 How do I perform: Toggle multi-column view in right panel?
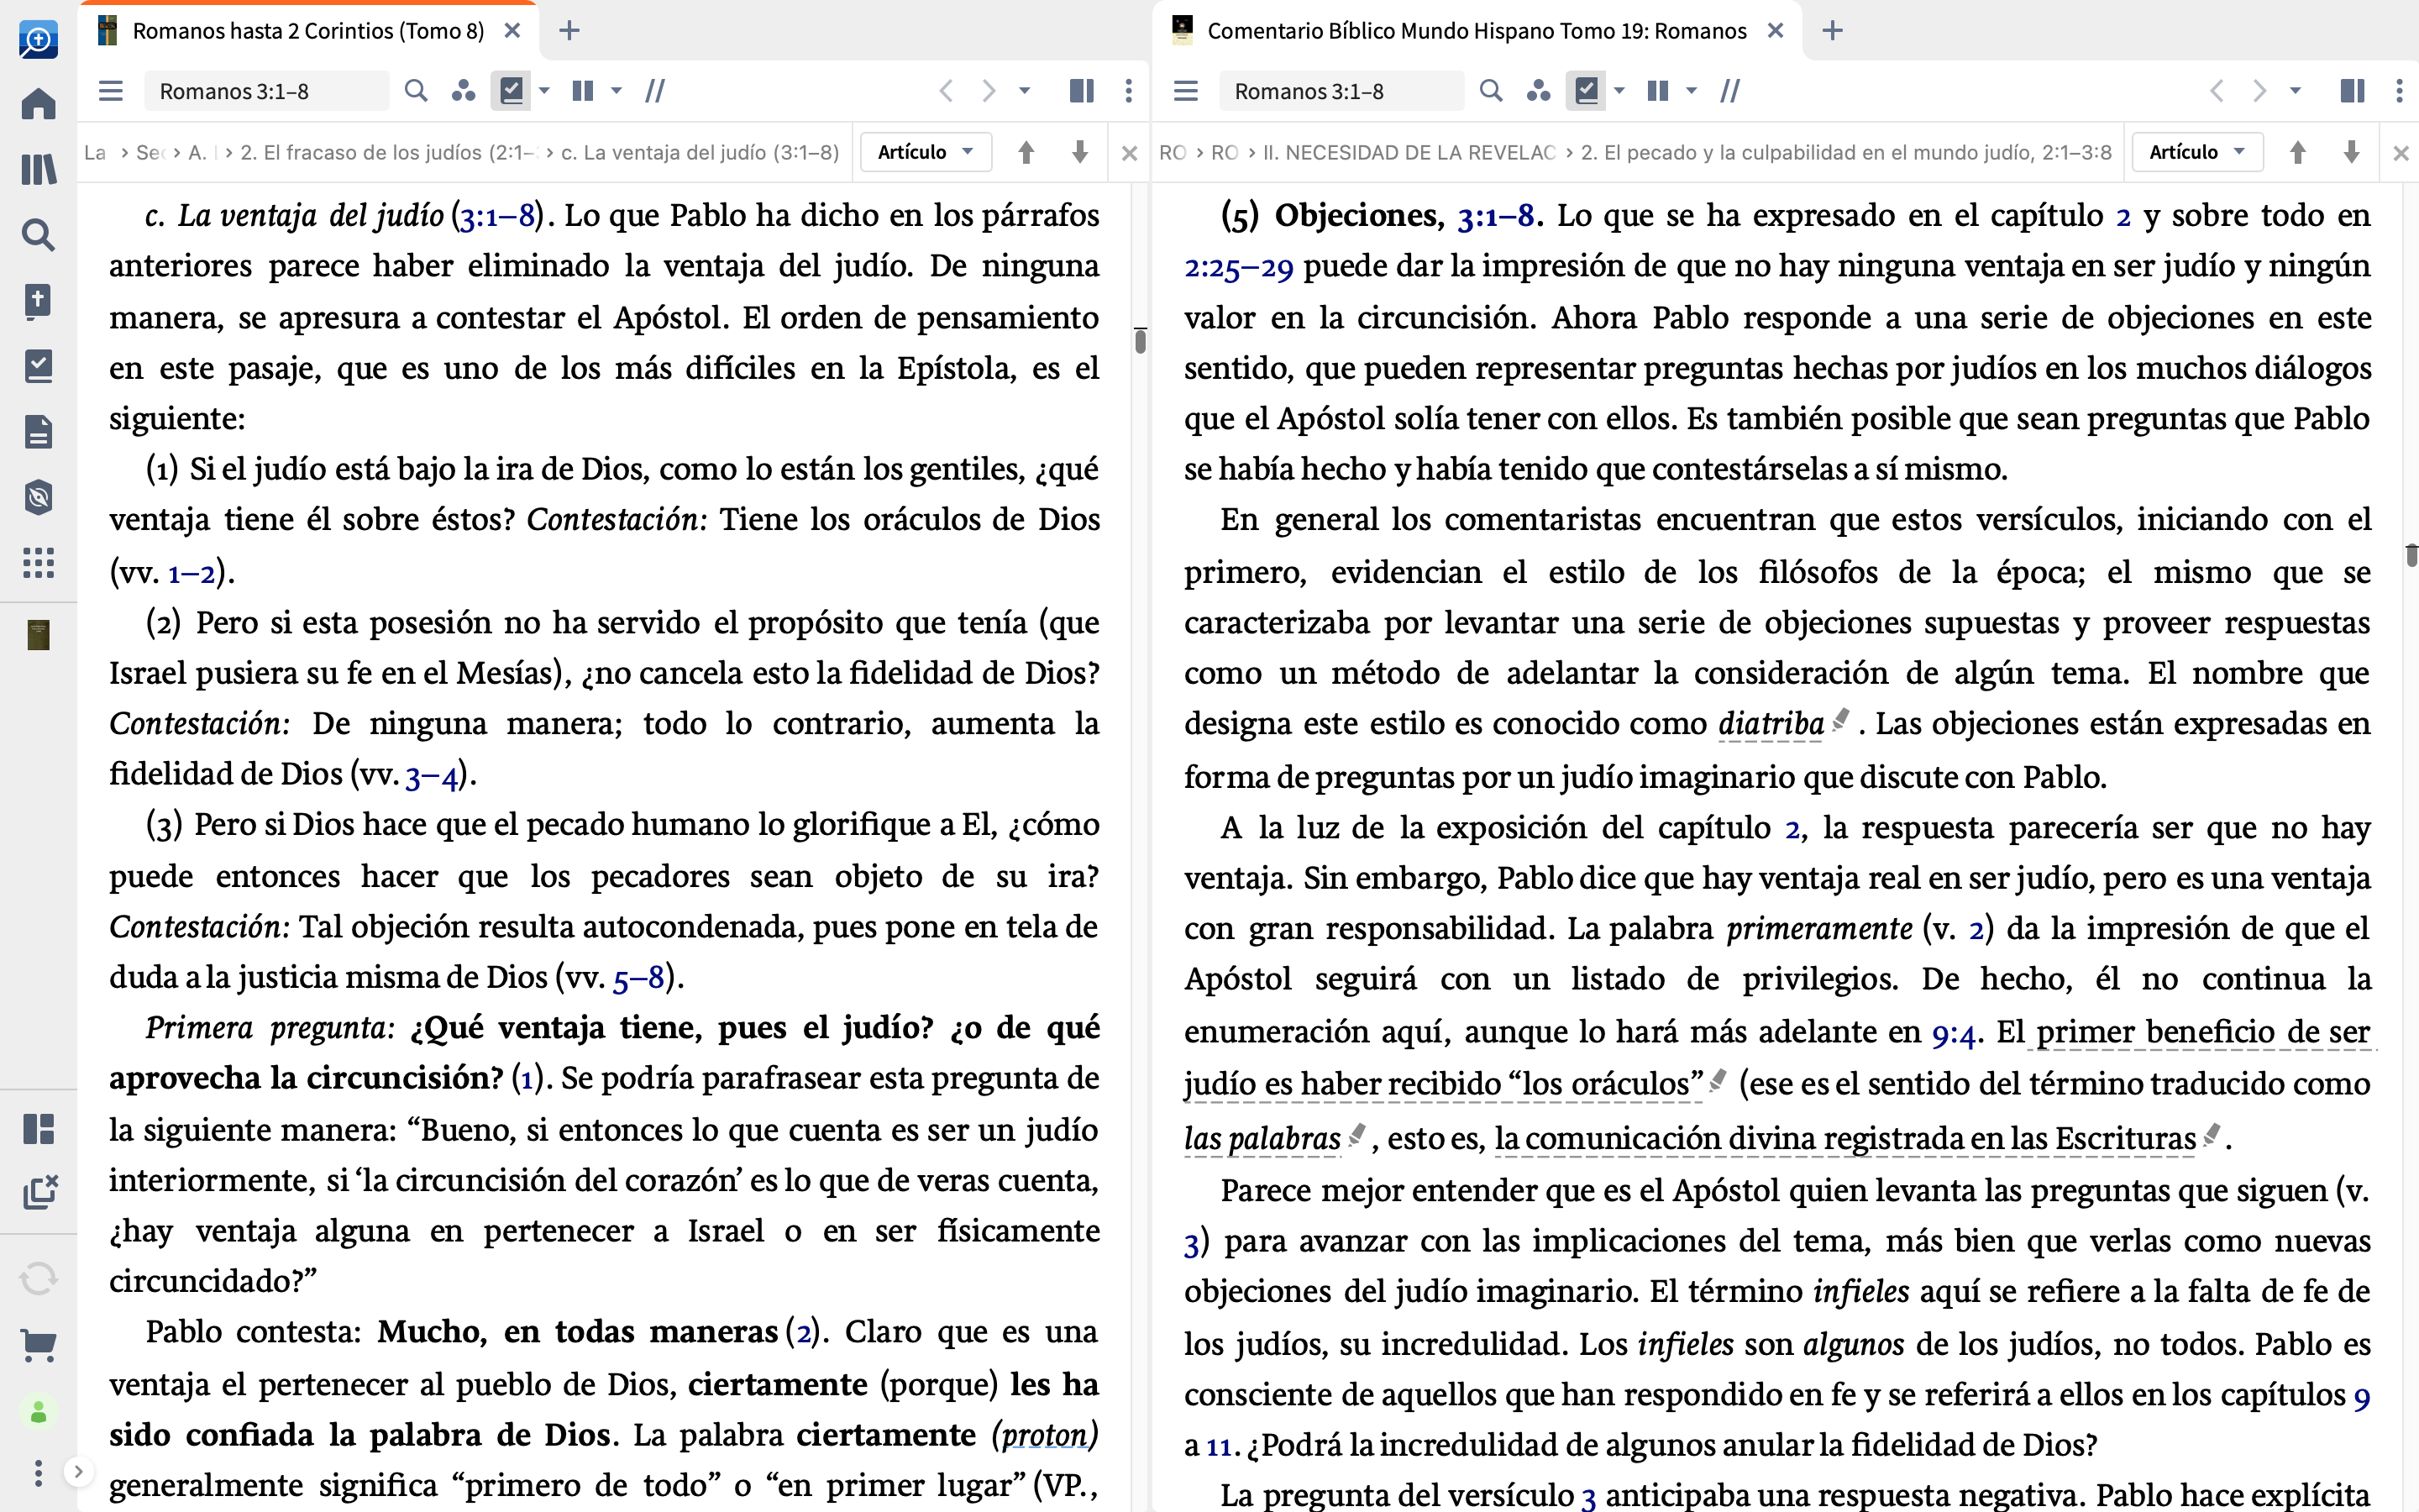coord(1658,91)
